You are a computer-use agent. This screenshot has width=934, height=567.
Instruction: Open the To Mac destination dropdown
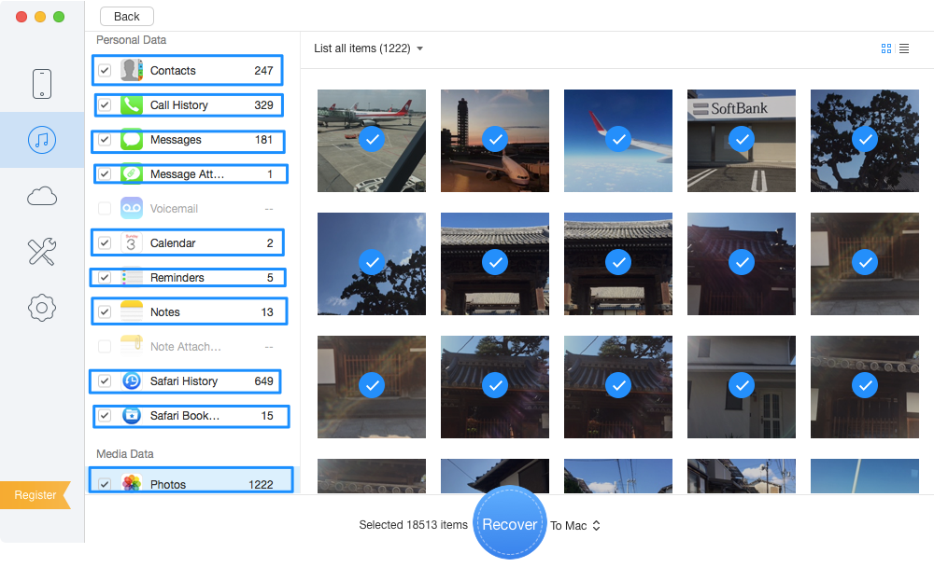(575, 526)
